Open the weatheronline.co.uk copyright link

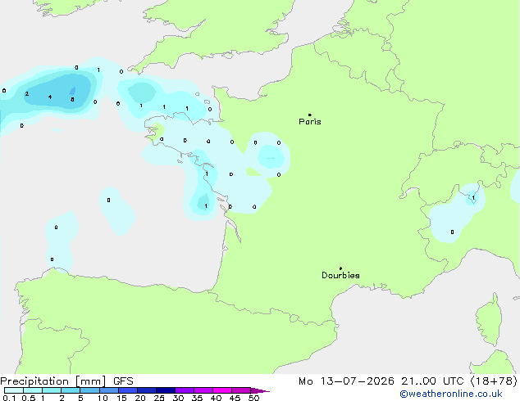tap(451, 394)
